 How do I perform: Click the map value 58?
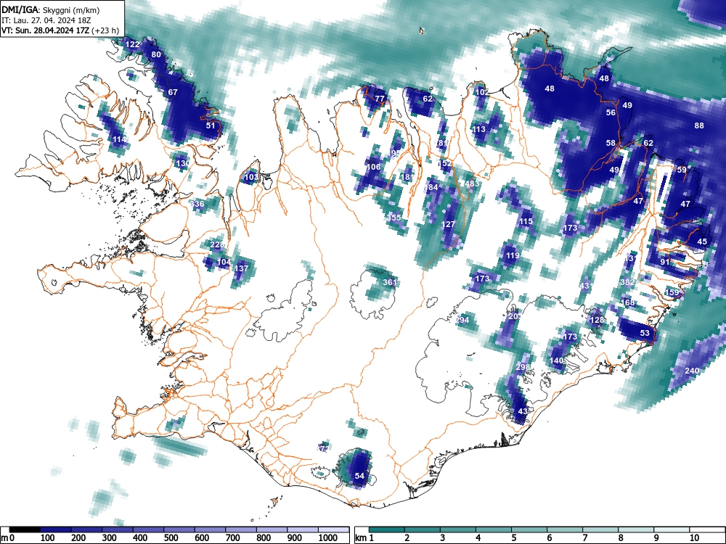click(611, 143)
